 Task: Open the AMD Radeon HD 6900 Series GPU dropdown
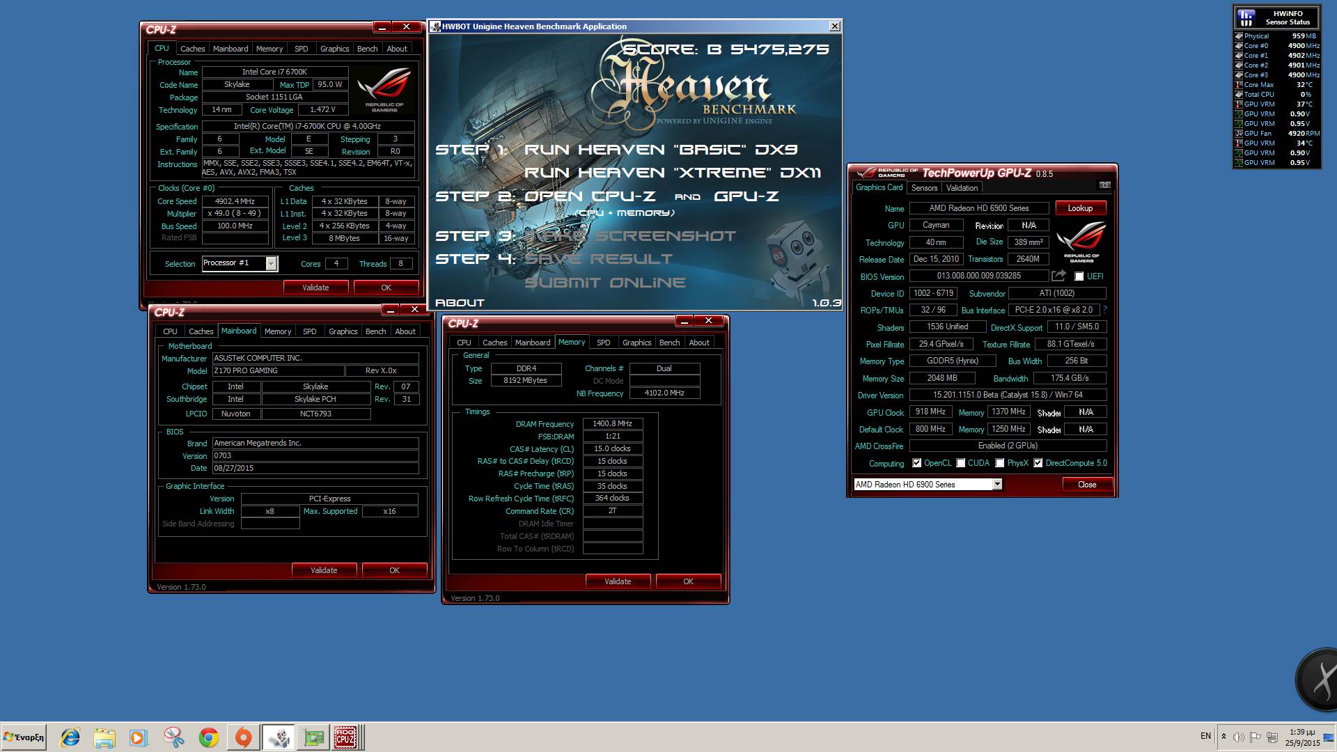coord(997,485)
